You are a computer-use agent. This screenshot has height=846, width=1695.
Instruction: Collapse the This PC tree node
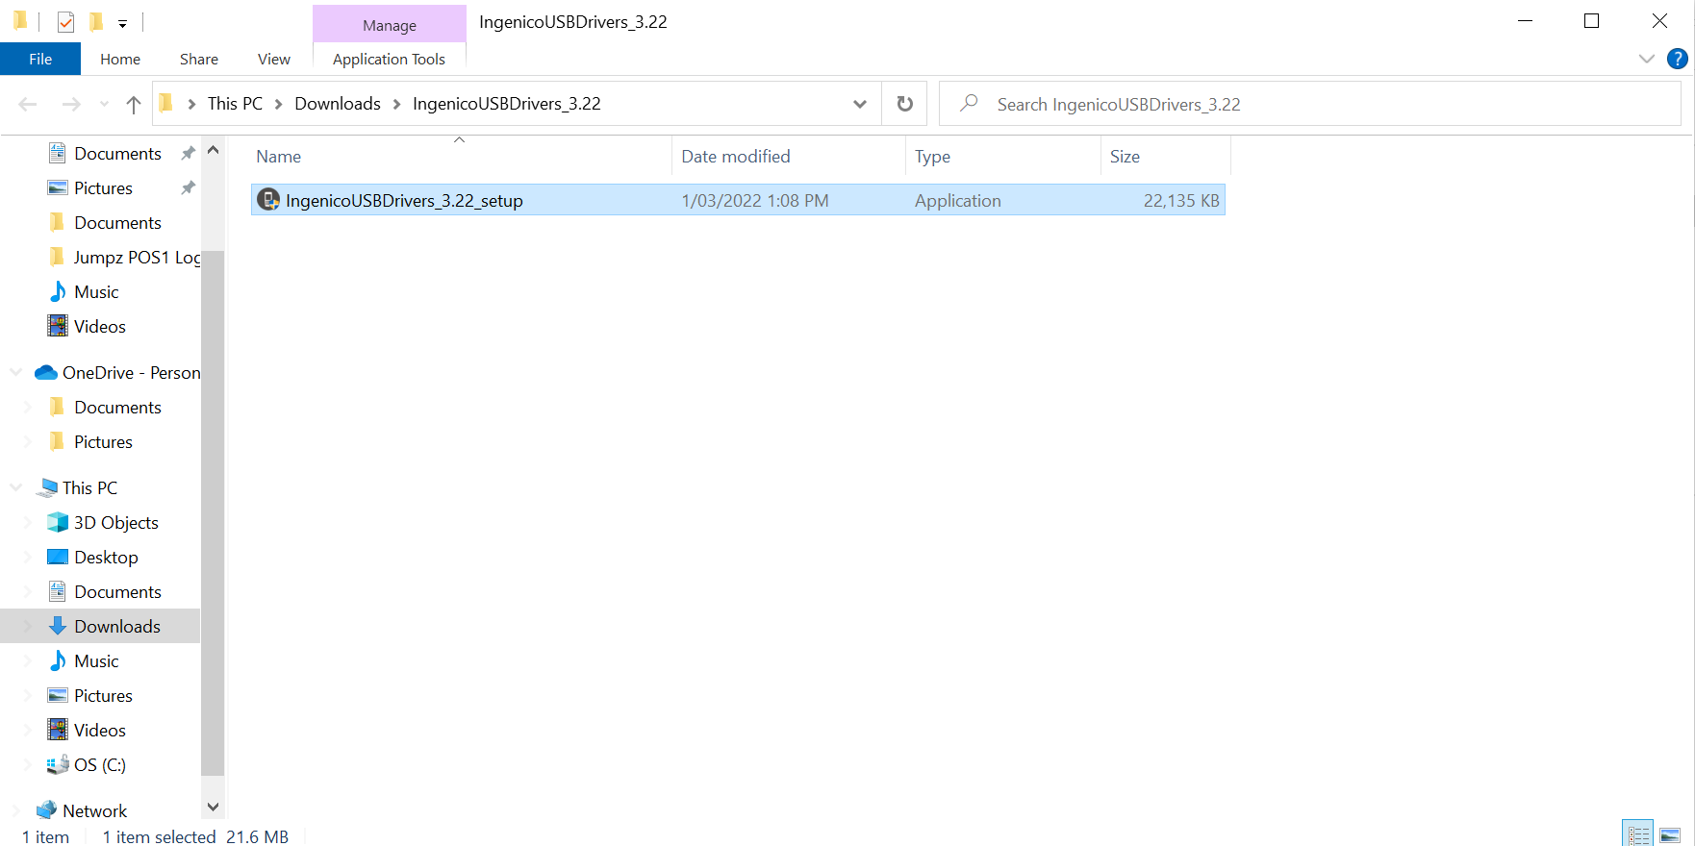click(x=16, y=487)
